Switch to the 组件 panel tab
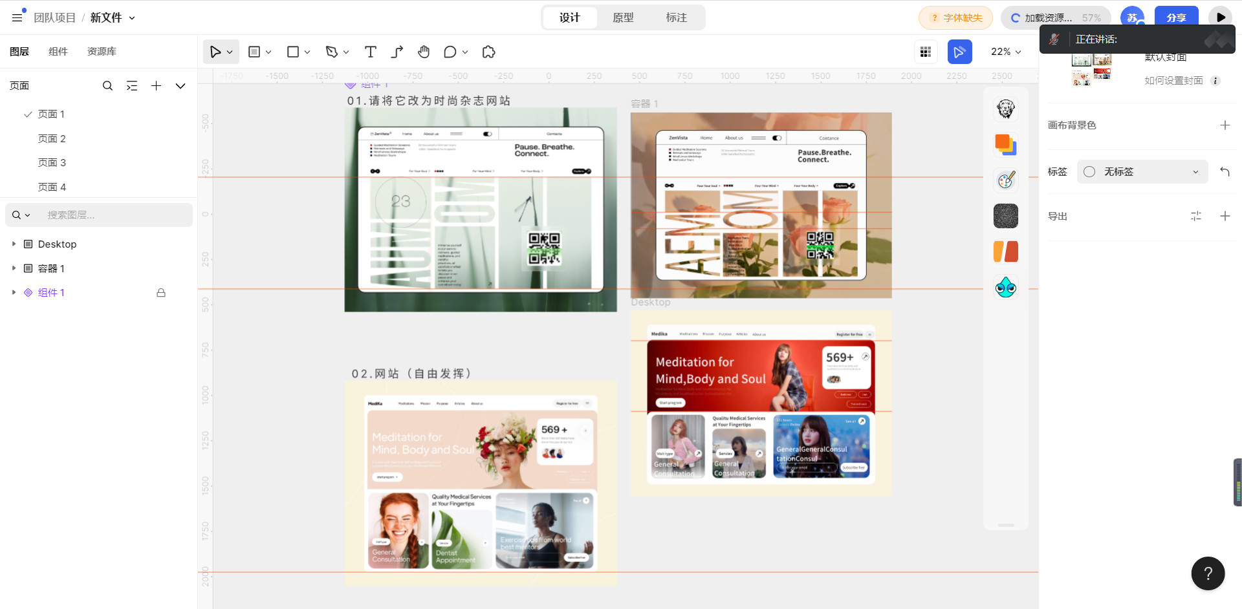The height and width of the screenshot is (609, 1242). pos(58,52)
